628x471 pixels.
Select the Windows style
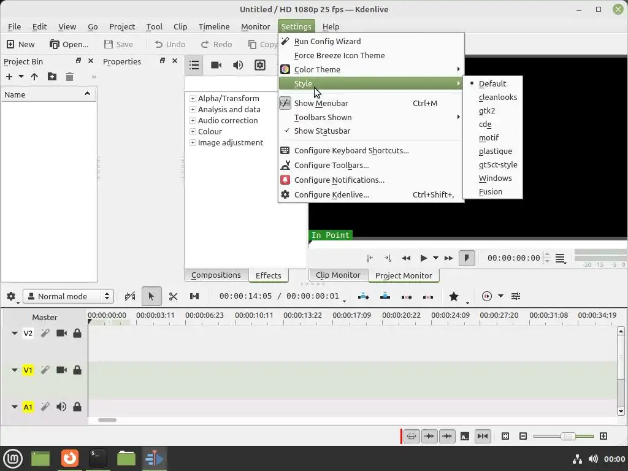click(x=492, y=178)
